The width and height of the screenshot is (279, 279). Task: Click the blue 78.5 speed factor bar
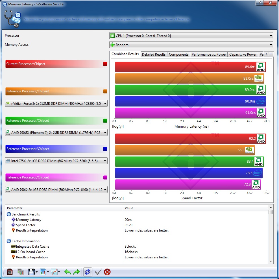pos(189,173)
